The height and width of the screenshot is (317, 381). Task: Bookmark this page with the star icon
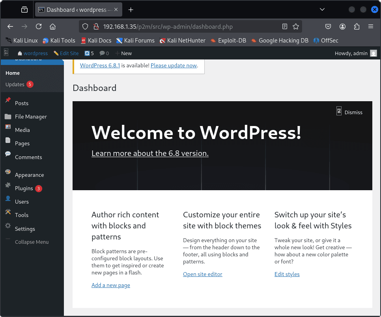296,27
